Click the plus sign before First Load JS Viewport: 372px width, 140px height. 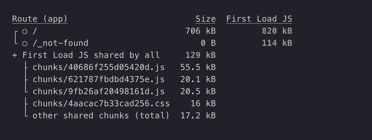(x=14, y=55)
